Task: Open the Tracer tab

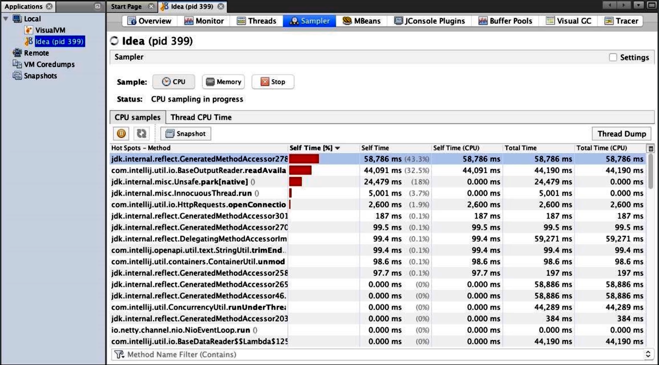Action: (621, 21)
